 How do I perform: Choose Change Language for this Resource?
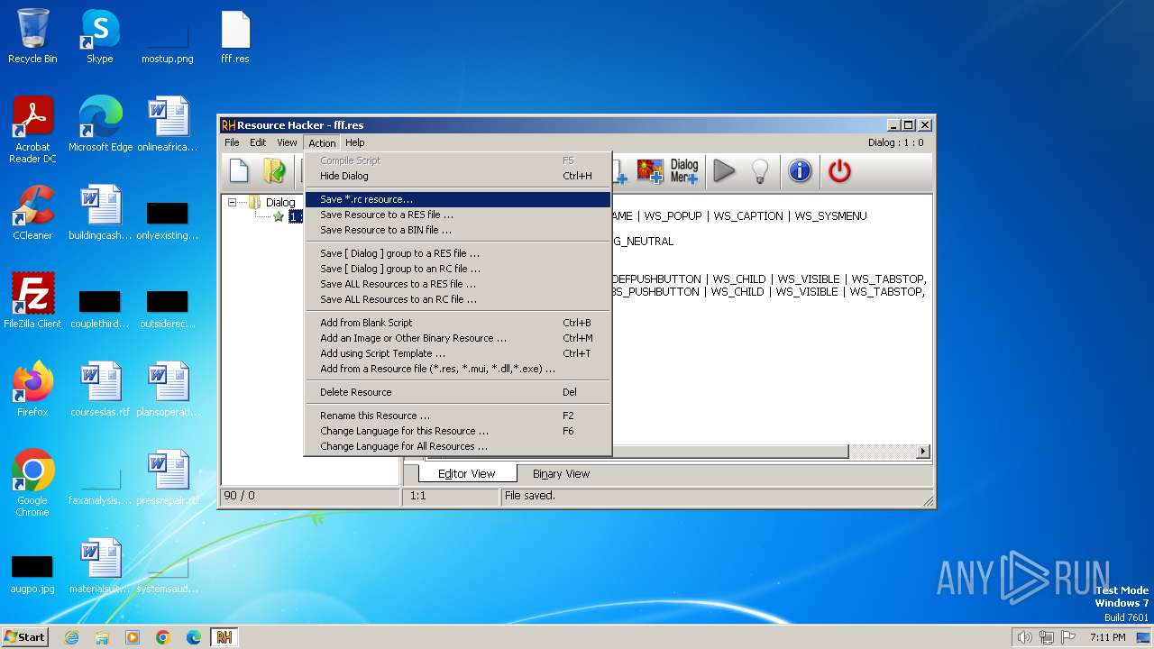[458, 431]
